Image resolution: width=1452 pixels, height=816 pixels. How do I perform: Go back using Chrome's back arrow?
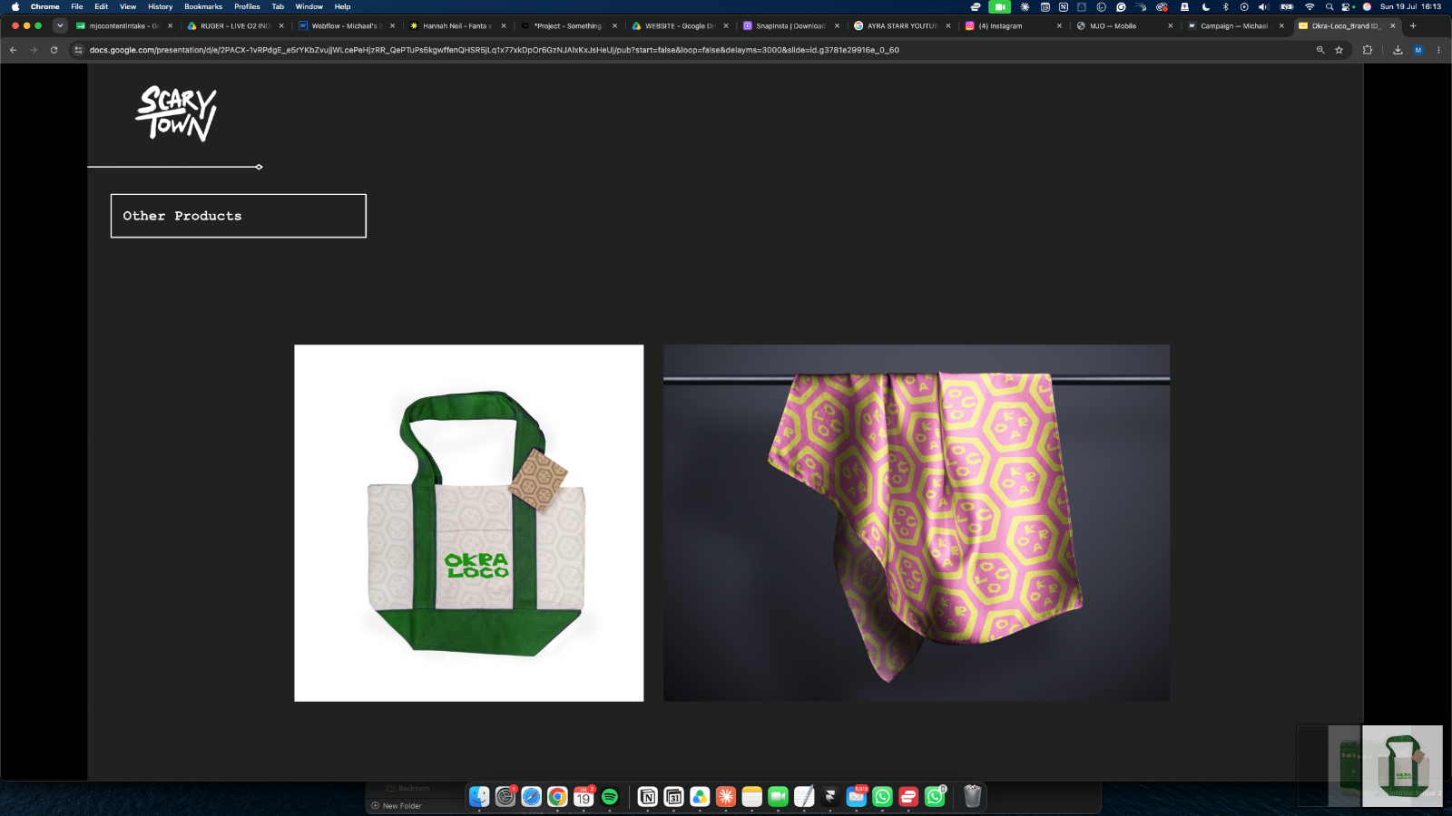click(x=13, y=50)
